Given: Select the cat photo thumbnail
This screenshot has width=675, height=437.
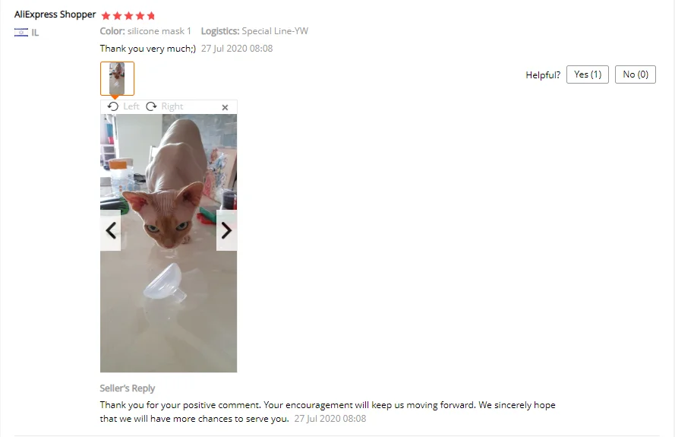Looking at the screenshot, I should pyautogui.click(x=117, y=78).
